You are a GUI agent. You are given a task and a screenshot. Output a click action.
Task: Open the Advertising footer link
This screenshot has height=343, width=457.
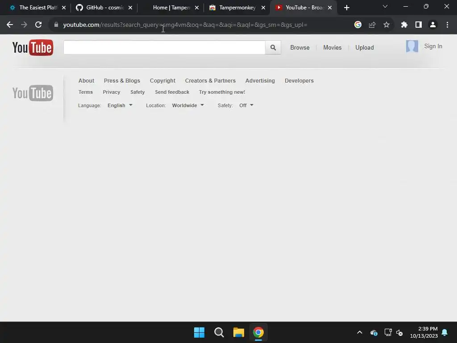[260, 80]
